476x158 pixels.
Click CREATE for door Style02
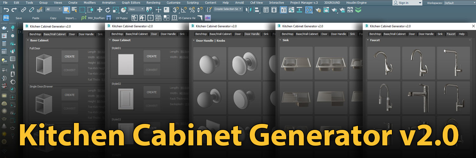coord(152,92)
